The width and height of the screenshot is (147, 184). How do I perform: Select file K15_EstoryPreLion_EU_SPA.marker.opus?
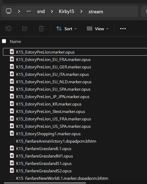click(x=53, y=89)
